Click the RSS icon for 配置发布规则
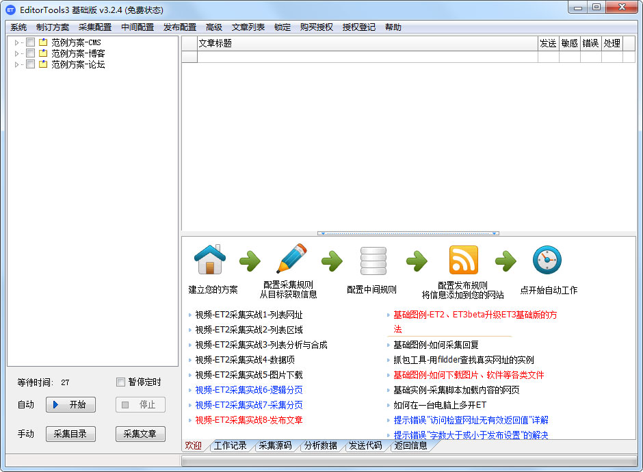This screenshot has height=472, width=643. [463, 259]
